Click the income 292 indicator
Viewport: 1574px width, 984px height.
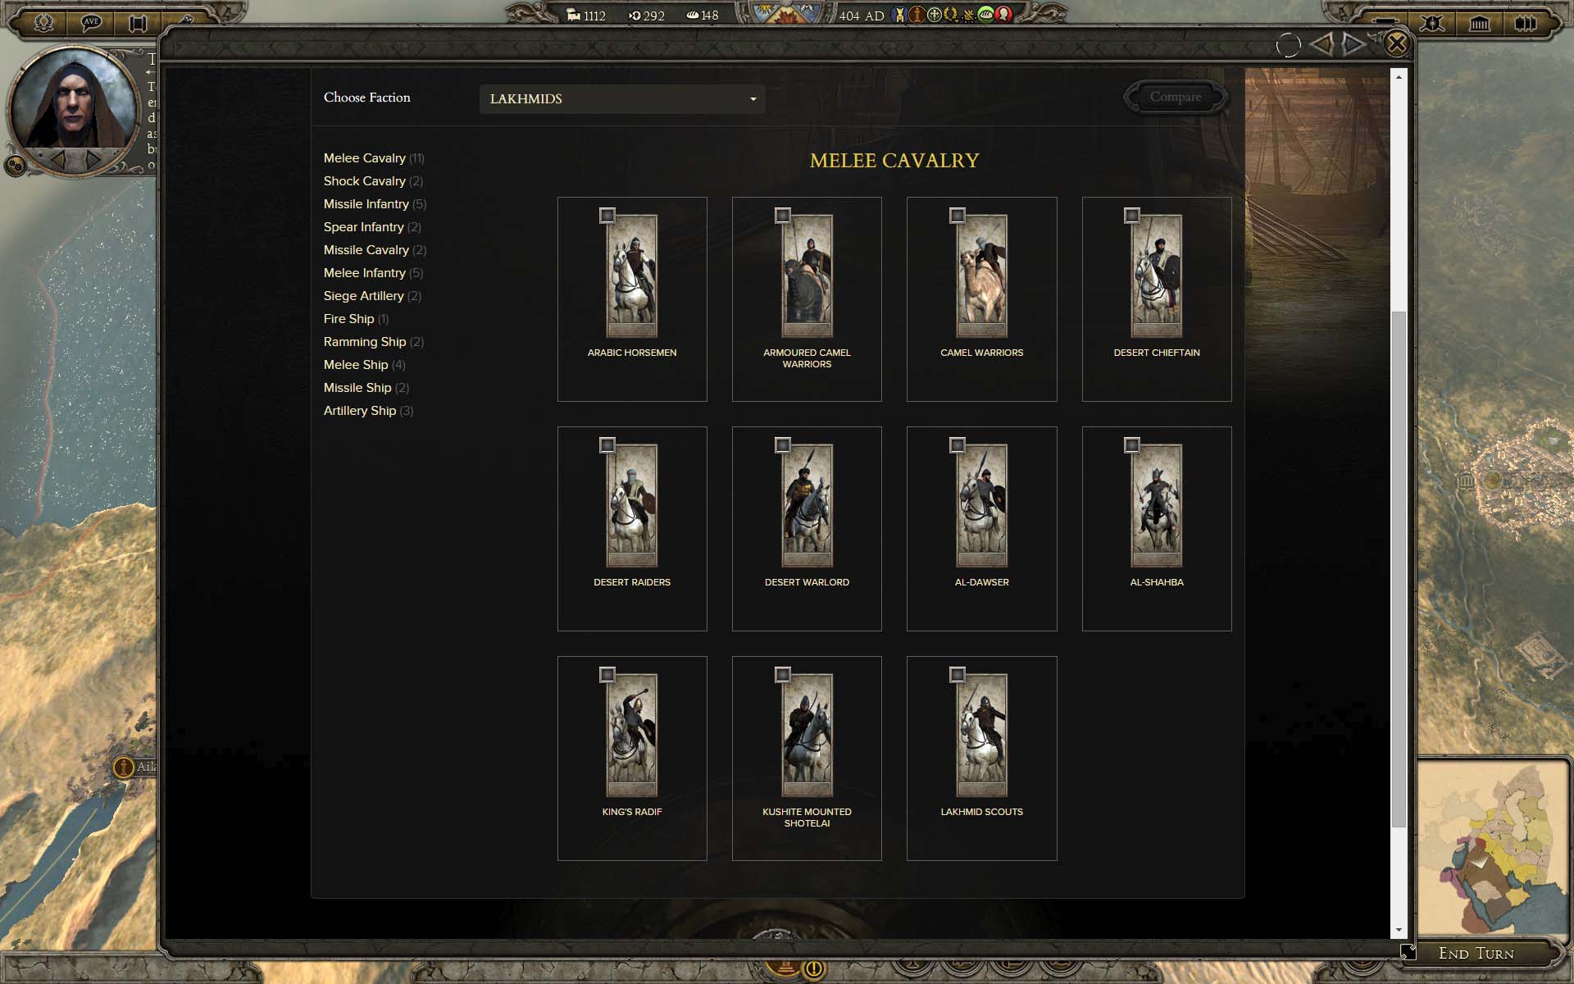tap(646, 16)
